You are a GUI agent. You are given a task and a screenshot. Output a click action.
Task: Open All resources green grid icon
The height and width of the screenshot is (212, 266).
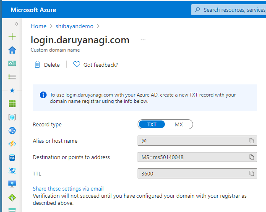click(x=12, y=104)
